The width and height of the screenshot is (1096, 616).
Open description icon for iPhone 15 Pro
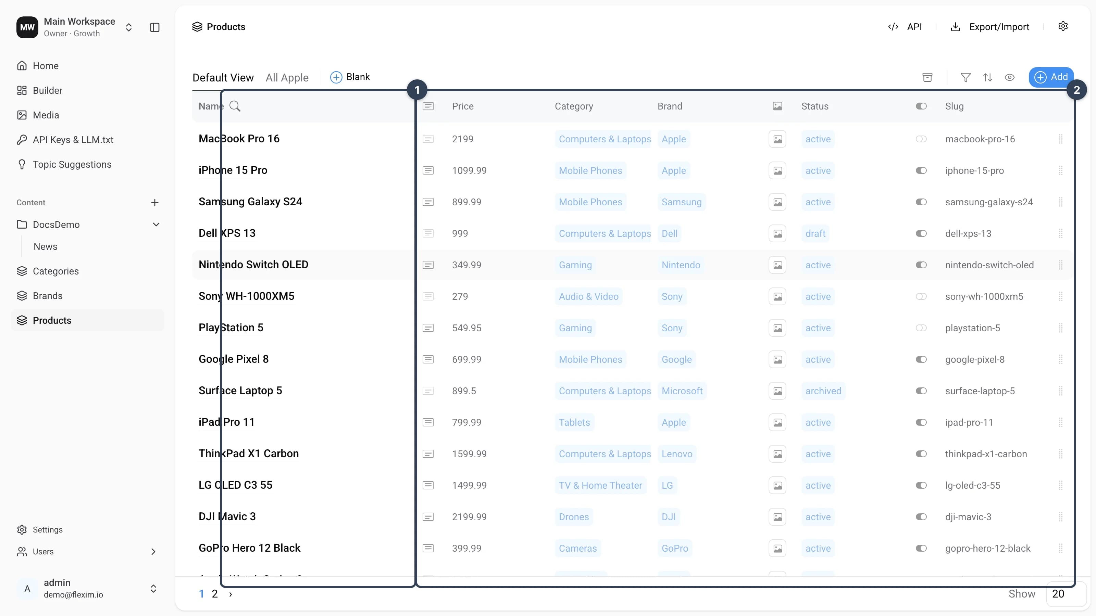pyautogui.click(x=428, y=170)
